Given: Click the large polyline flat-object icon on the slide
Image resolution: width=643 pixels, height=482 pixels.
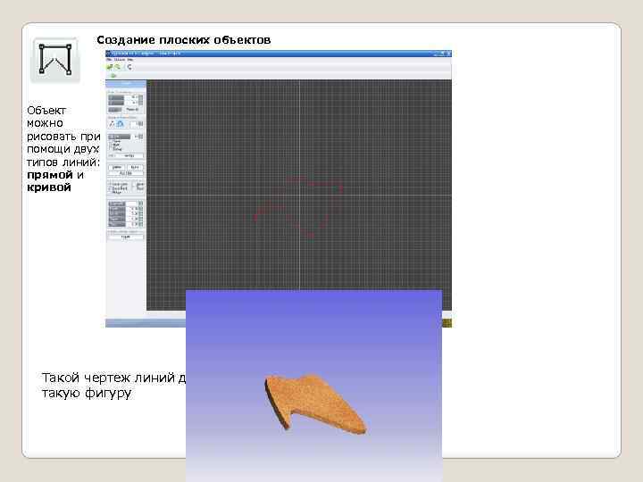Looking at the screenshot, I should 55,60.
